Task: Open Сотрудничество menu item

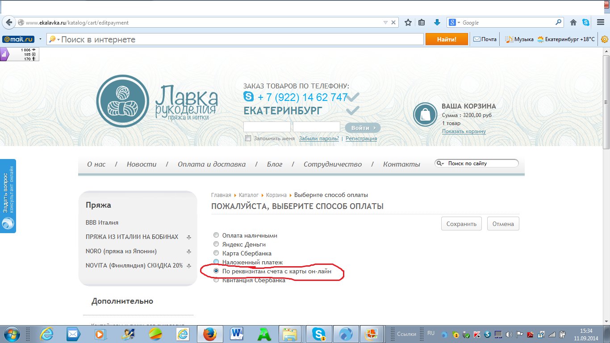Action: pyautogui.click(x=333, y=164)
